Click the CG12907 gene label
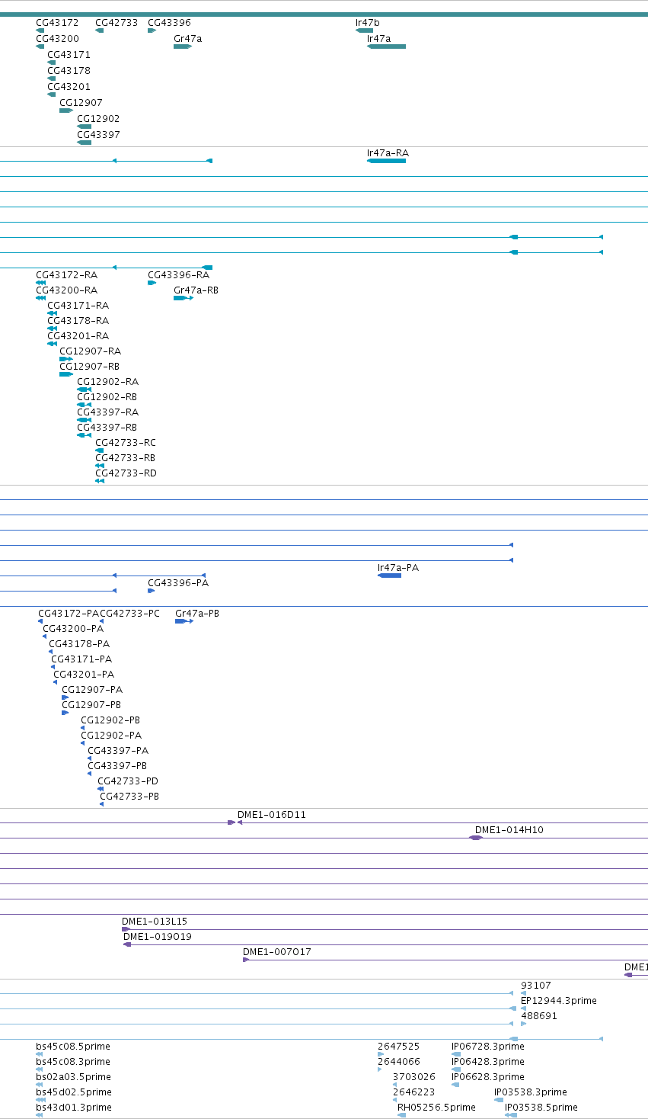Screen dimensions: 648x1119 click(81, 103)
